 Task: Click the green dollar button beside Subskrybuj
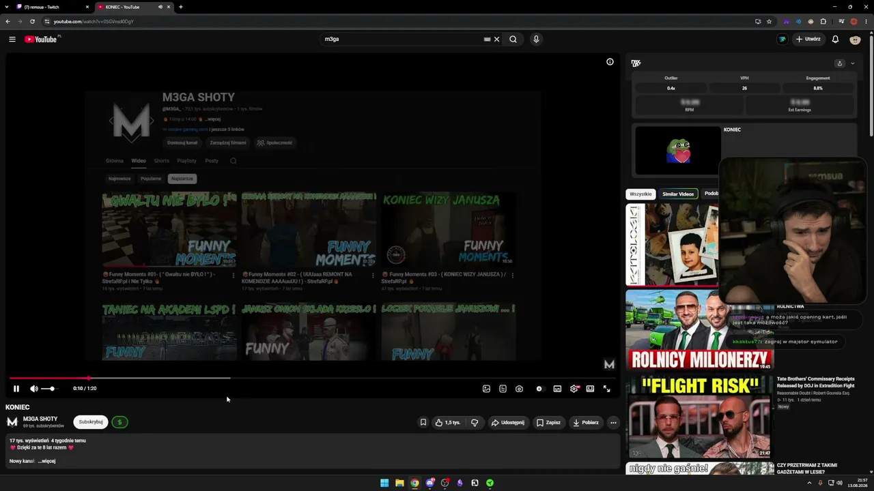coord(119,422)
